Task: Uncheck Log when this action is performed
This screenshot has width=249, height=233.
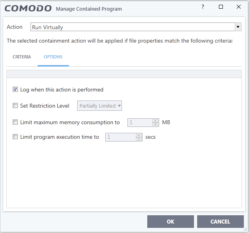Action: [15, 89]
